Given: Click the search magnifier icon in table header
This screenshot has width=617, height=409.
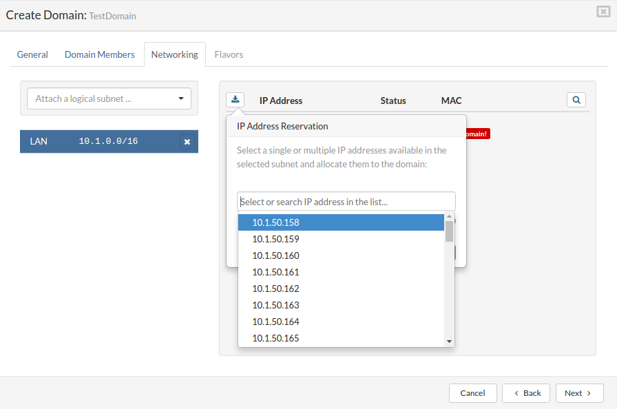Looking at the screenshot, I should (x=576, y=100).
